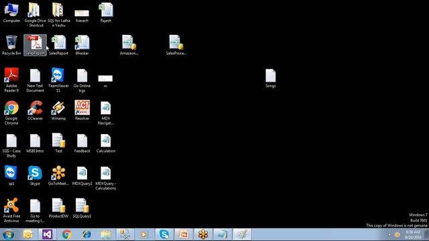429x241 pixels.
Task: Open Internet Explorer from the taskbar
Action: pyautogui.click(x=86, y=234)
